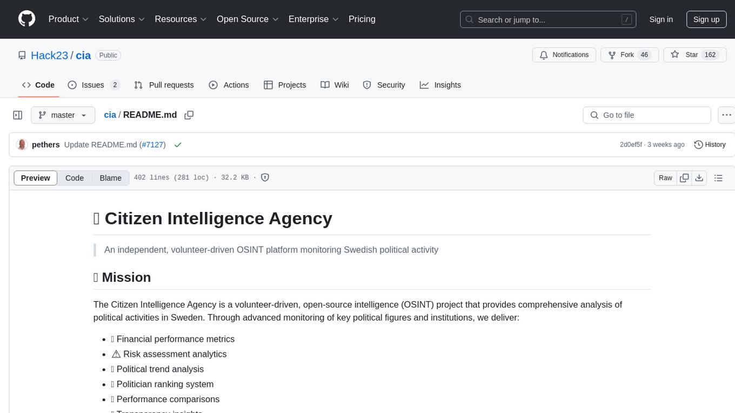The height and width of the screenshot is (413, 735).
Task: Switch to the Code view of README
Action: 75,178
